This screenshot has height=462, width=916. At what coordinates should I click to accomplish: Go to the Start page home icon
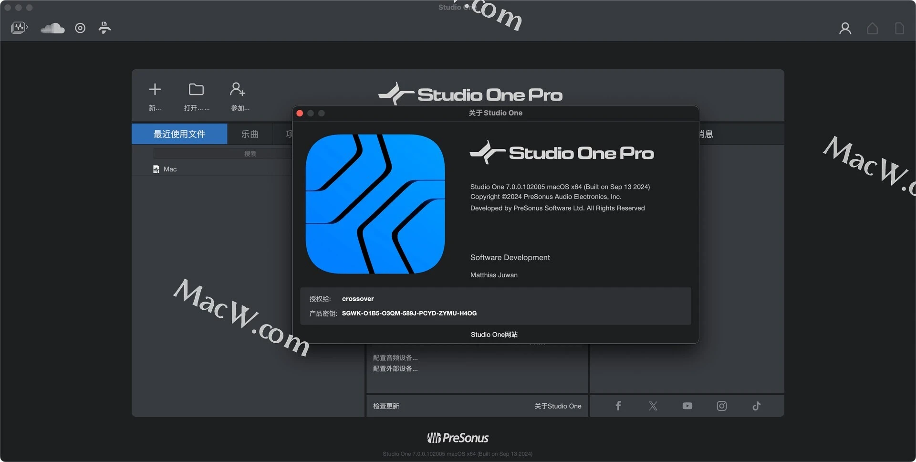click(872, 29)
